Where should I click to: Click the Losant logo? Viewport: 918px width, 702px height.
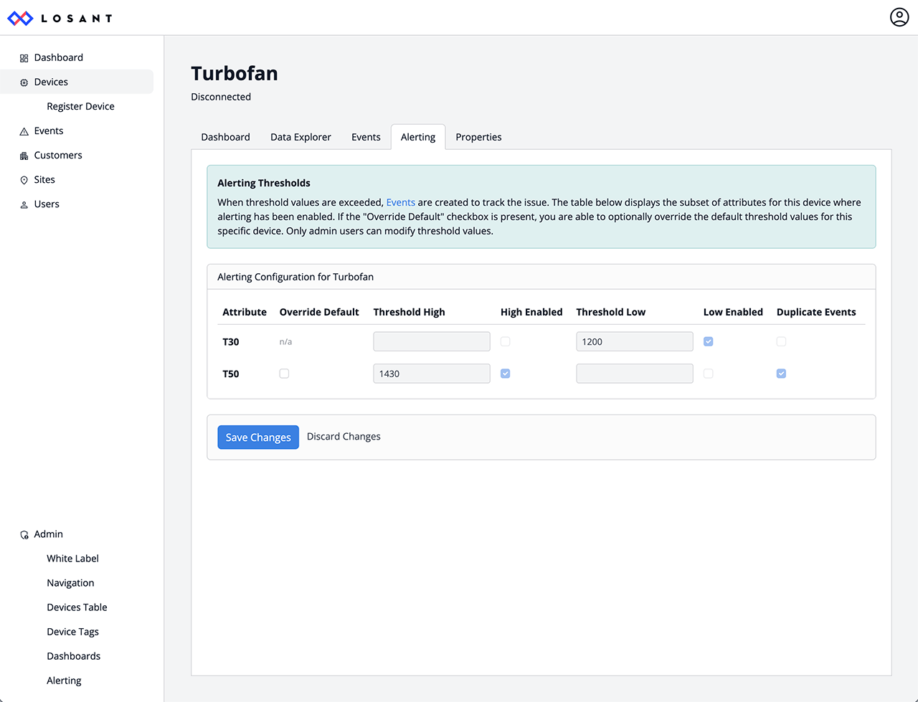pyautogui.click(x=60, y=18)
